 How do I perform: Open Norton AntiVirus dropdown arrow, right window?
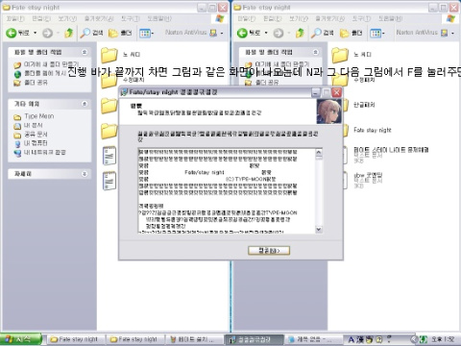coord(452,33)
